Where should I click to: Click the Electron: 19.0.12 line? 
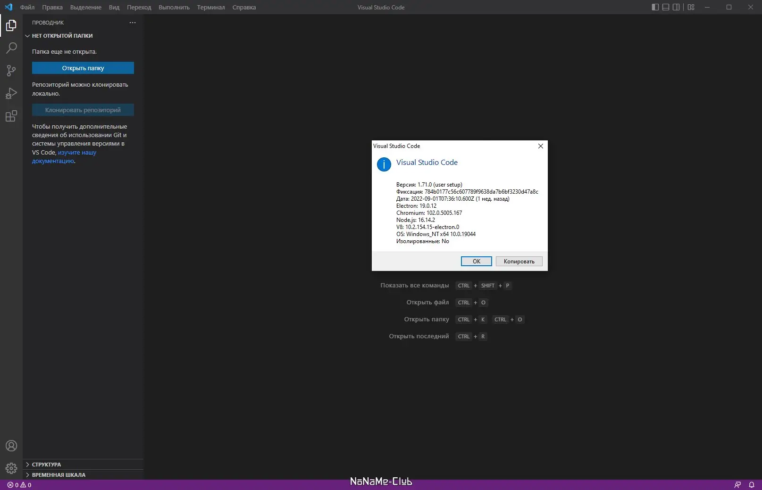416,206
